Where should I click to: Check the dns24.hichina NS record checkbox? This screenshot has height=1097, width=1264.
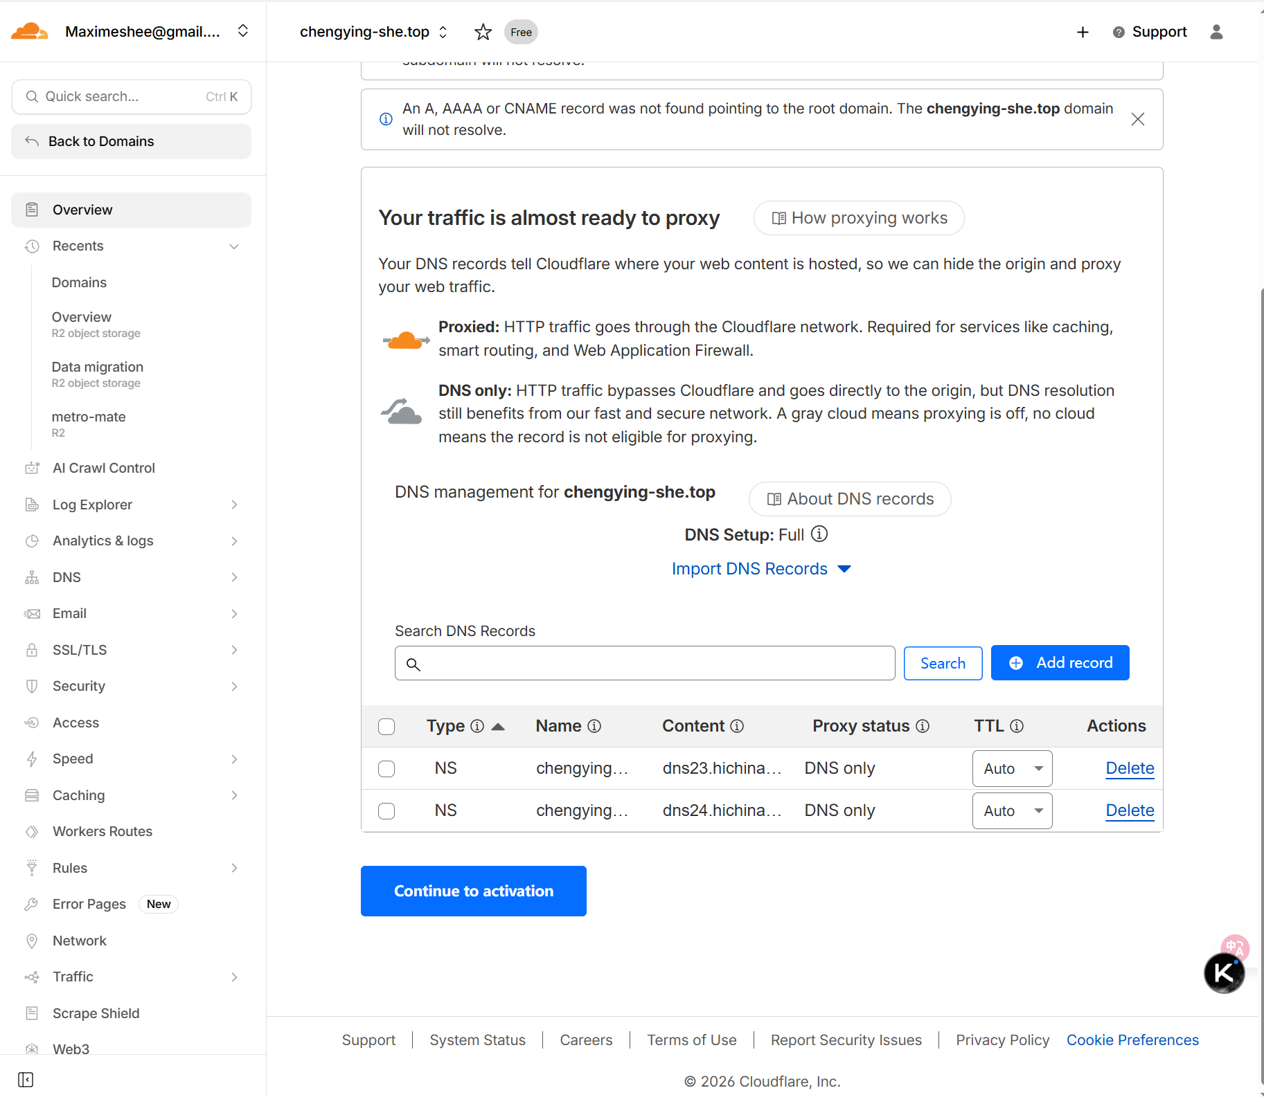pos(386,811)
